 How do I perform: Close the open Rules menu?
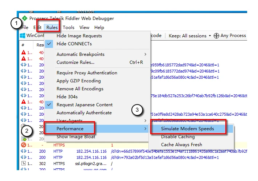point(52,28)
